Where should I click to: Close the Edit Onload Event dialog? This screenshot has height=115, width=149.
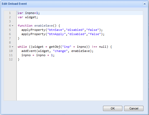[145, 4]
